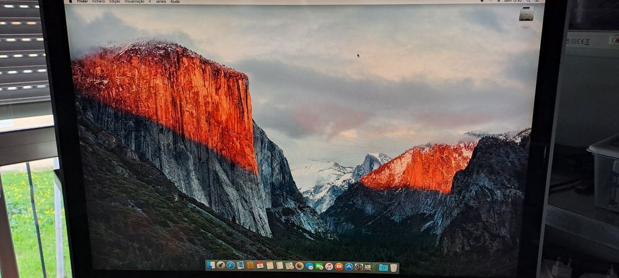Open Calendar from the Dock

point(260,266)
